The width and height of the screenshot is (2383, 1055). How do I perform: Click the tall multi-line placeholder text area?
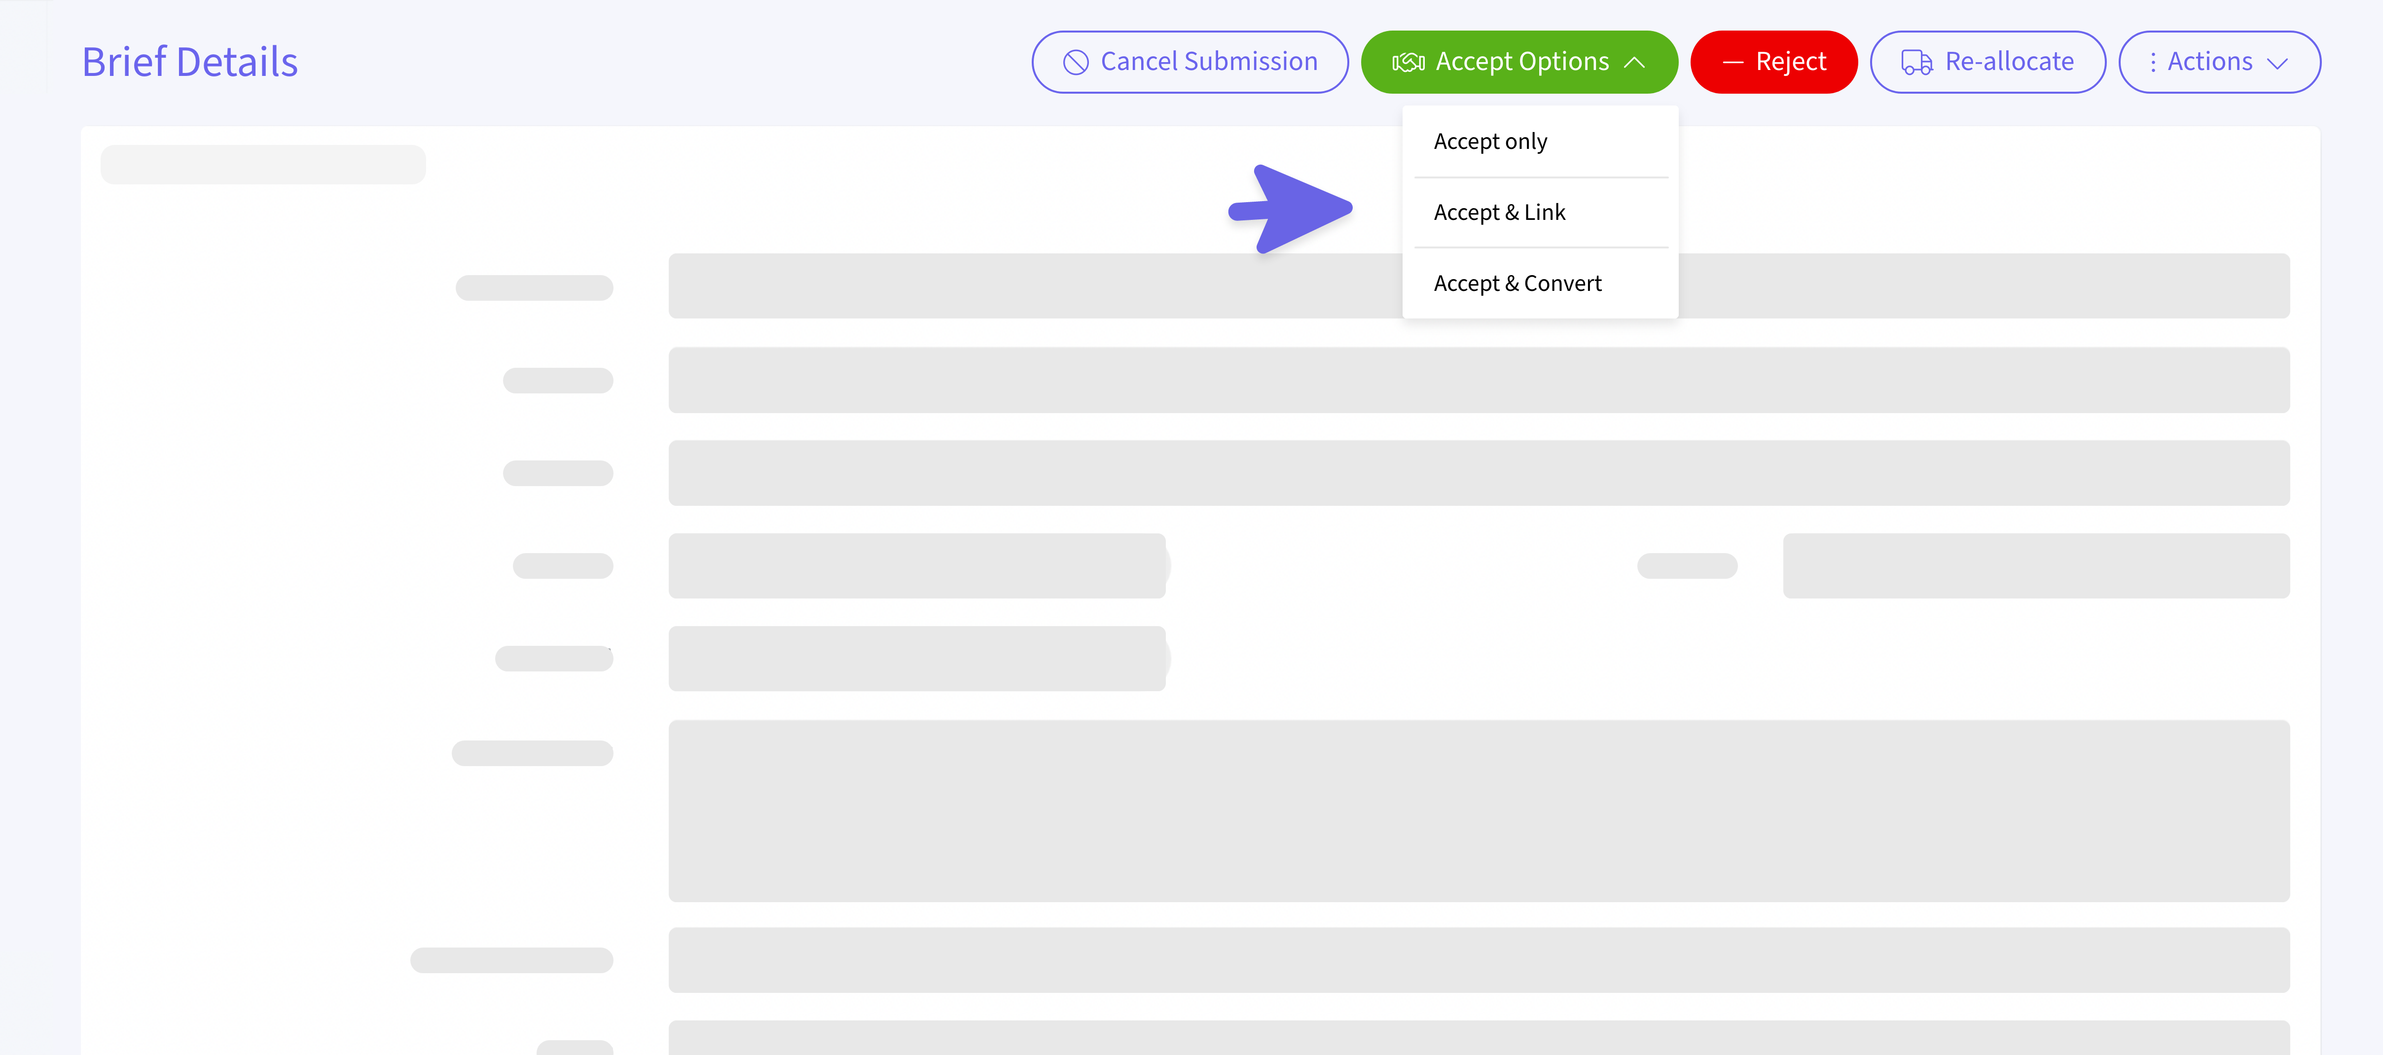(x=1478, y=810)
